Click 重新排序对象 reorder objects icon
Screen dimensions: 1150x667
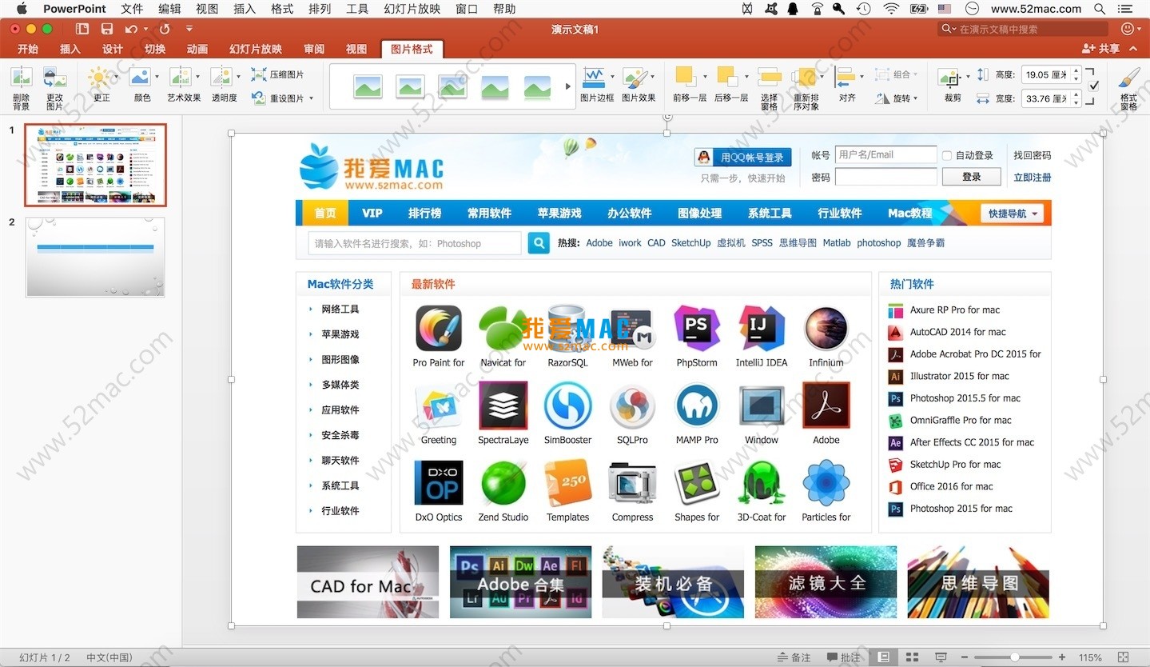[x=806, y=78]
